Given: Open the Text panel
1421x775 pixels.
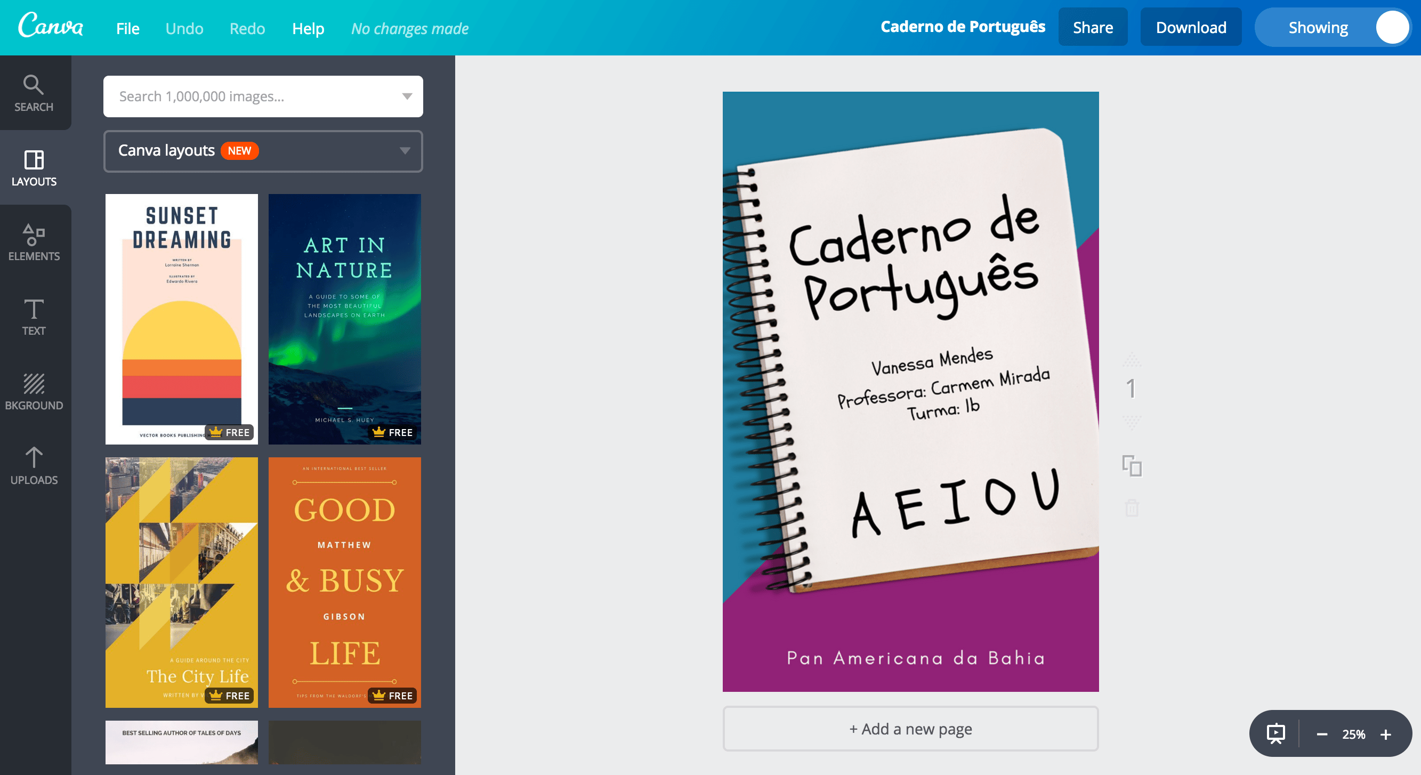Looking at the screenshot, I should pyautogui.click(x=34, y=317).
